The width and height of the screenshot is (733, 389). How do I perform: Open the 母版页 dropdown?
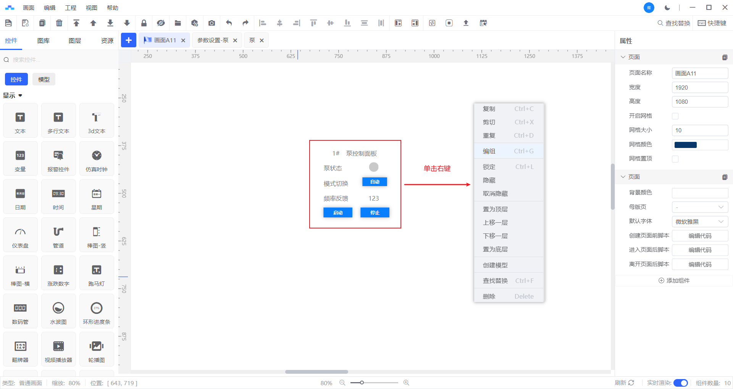pyautogui.click(x=699, y=207)
